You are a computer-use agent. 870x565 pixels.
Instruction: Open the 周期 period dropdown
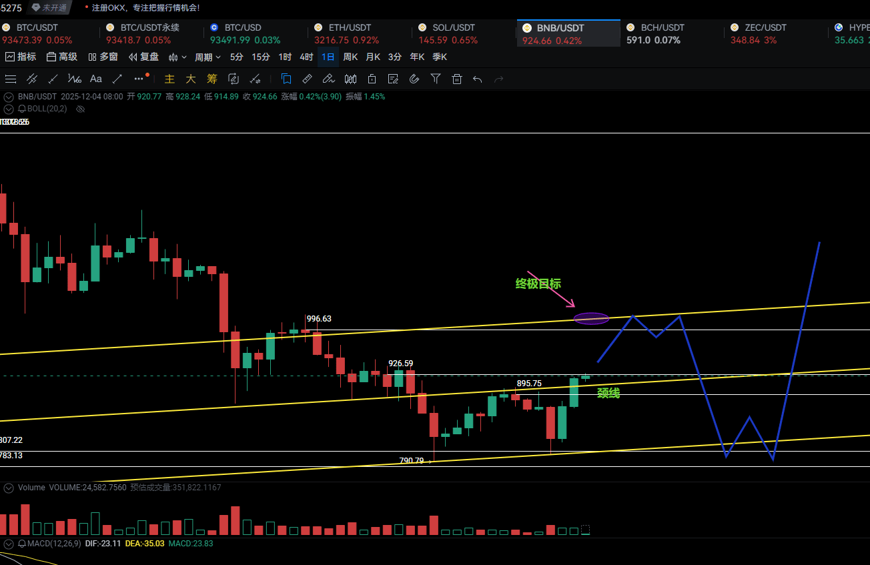pos(207,57)
